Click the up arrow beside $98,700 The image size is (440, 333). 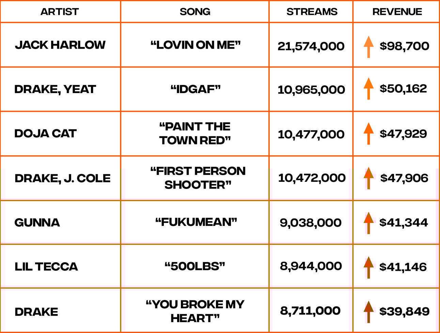[368, 47]
